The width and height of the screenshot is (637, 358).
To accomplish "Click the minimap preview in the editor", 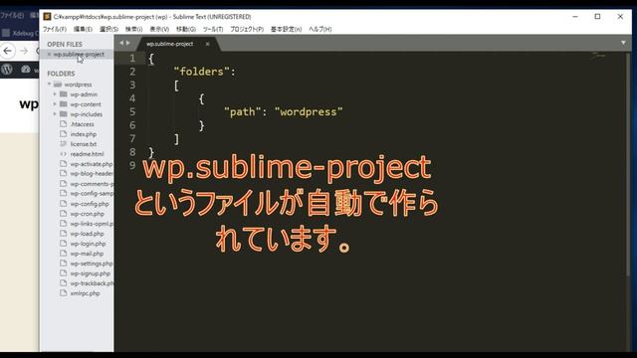I will 598,56.
